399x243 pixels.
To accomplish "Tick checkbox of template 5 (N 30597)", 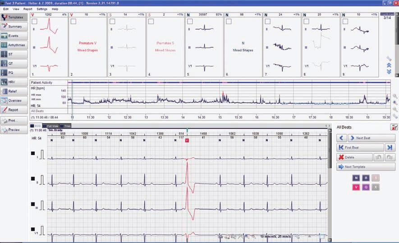I will click(190, 21).
